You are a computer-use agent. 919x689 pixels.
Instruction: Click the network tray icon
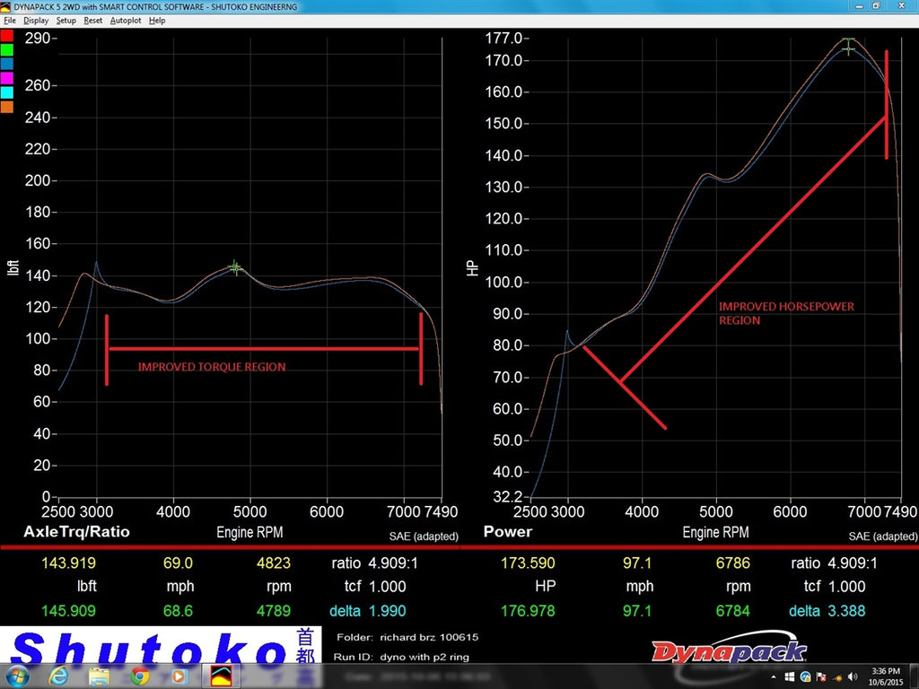pos(837,677)
